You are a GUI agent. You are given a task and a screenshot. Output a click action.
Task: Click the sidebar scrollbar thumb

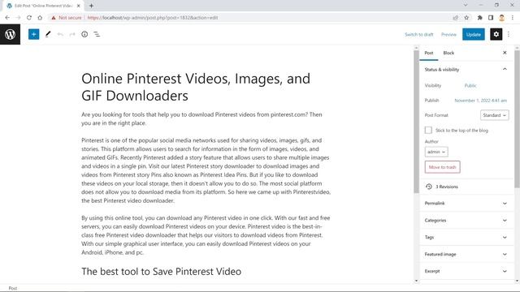(x=517, y=119)
